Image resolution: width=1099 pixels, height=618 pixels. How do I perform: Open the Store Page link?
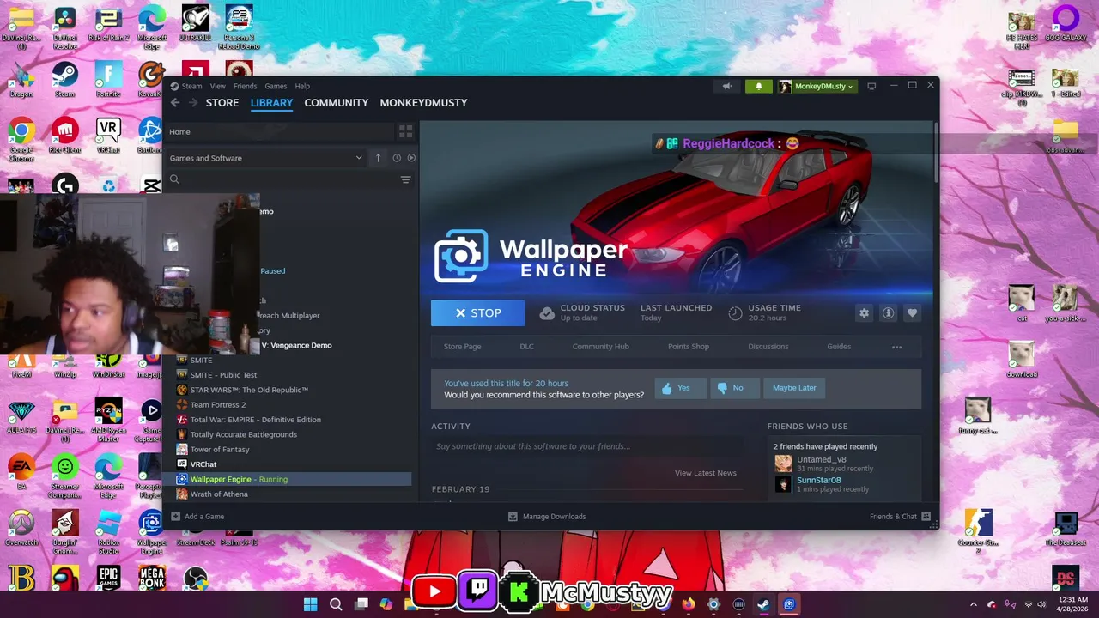tap(462, 347)
